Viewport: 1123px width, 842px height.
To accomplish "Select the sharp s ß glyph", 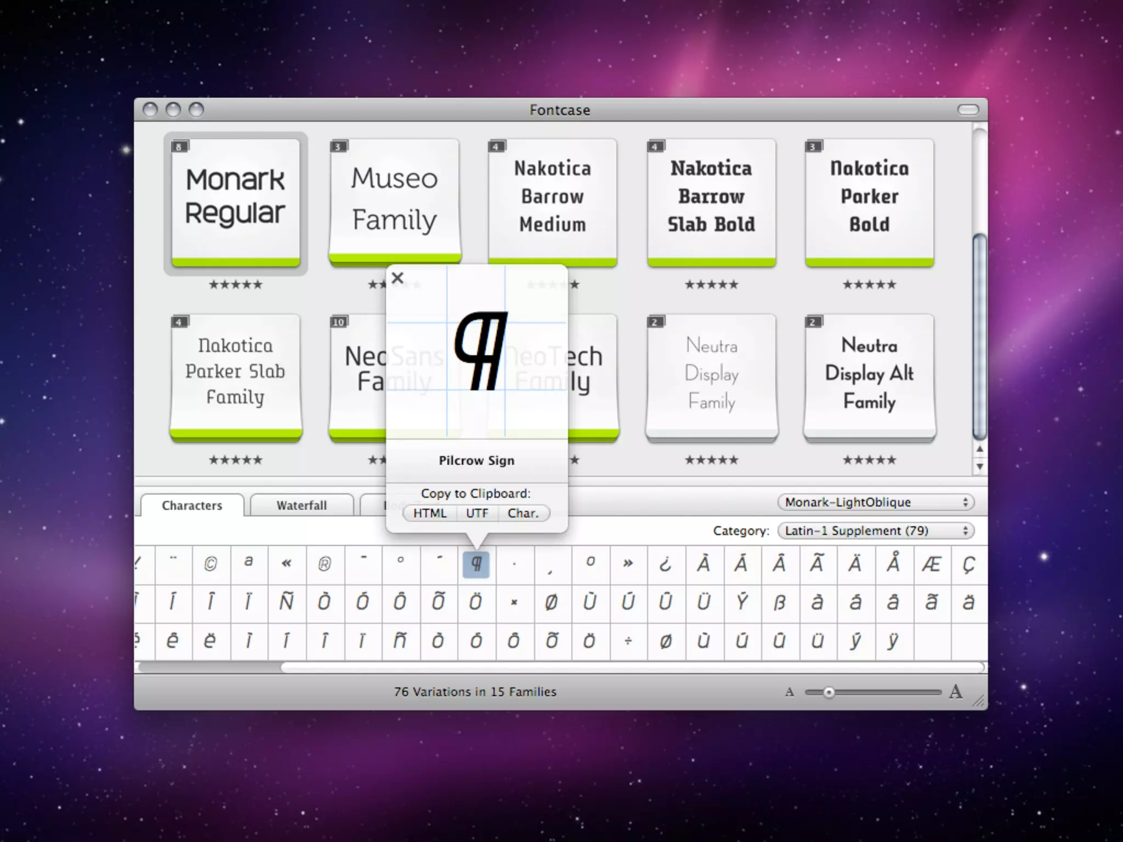I will [779, 602].
